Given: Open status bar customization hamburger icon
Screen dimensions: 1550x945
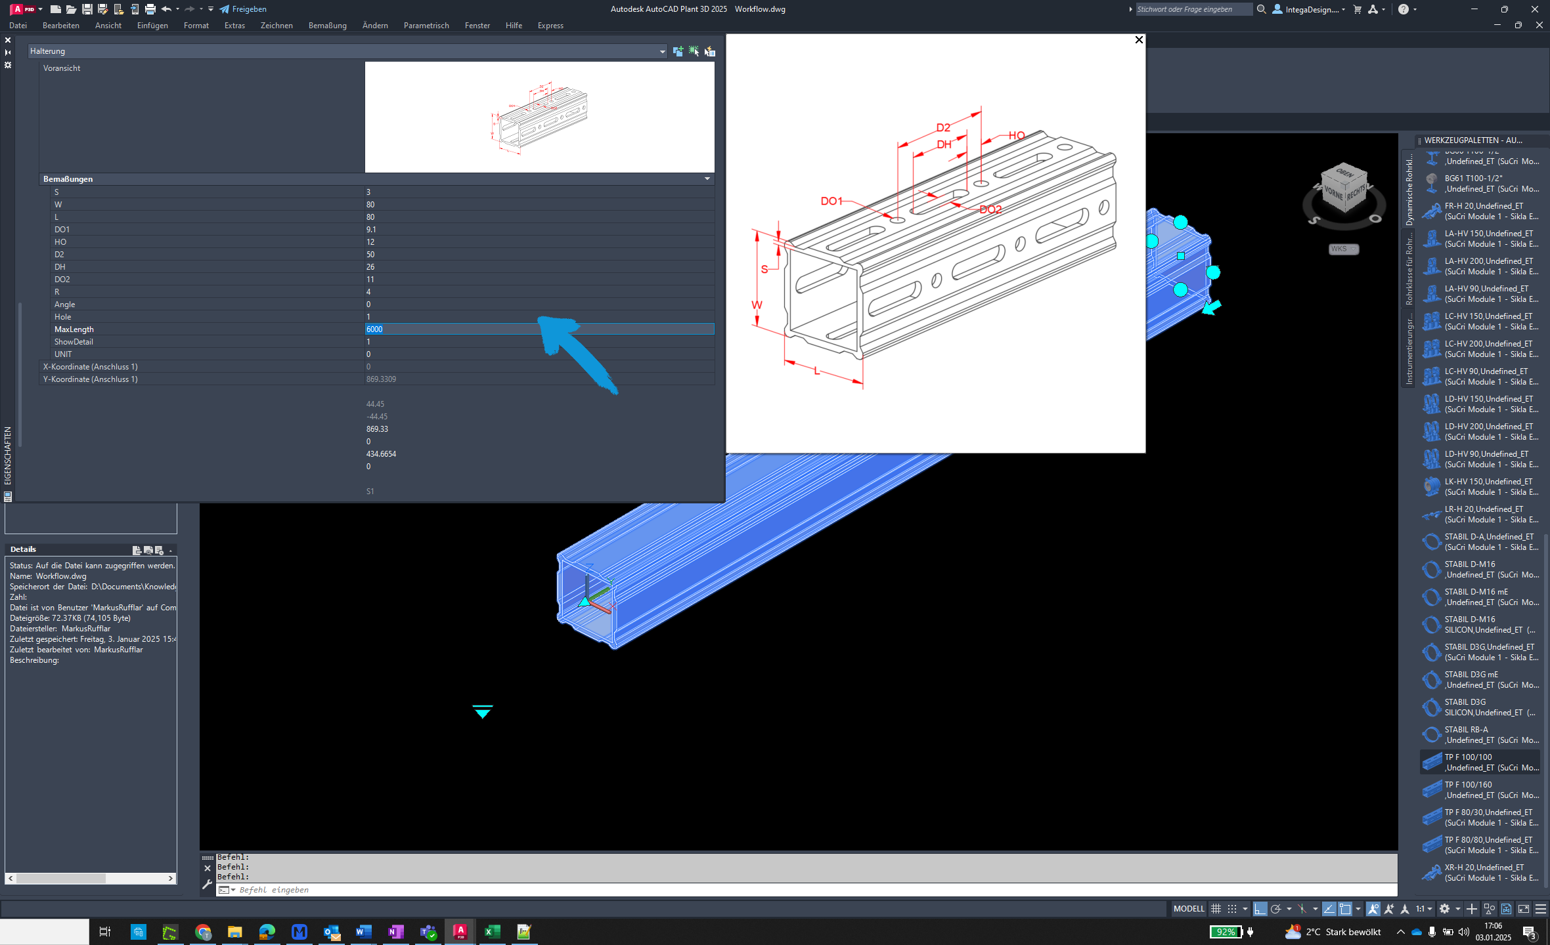Looking at the screenshot, I should pyautogui.click(x=1540, y=909).
